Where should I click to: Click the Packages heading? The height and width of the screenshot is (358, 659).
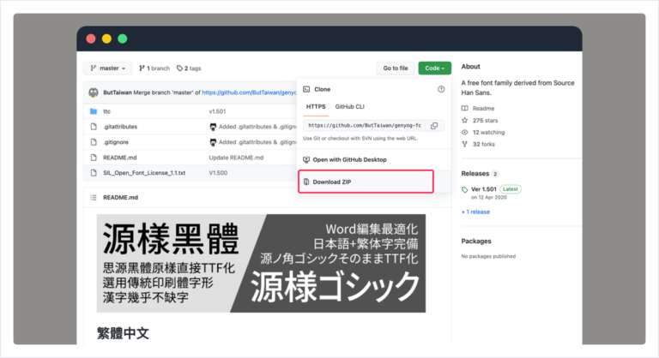pyautogui.click(x=475, y=241)
